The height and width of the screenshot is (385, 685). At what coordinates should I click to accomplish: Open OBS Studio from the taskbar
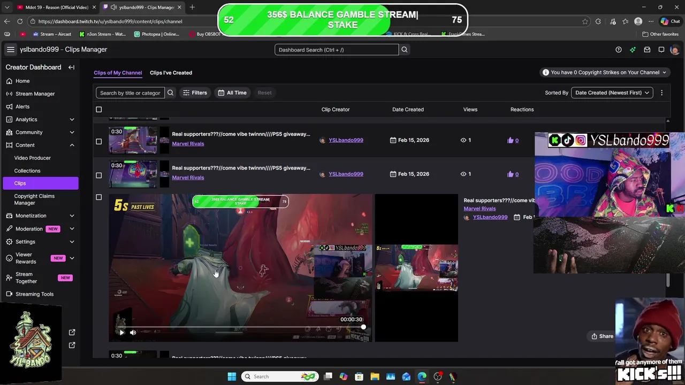(438, 376)
